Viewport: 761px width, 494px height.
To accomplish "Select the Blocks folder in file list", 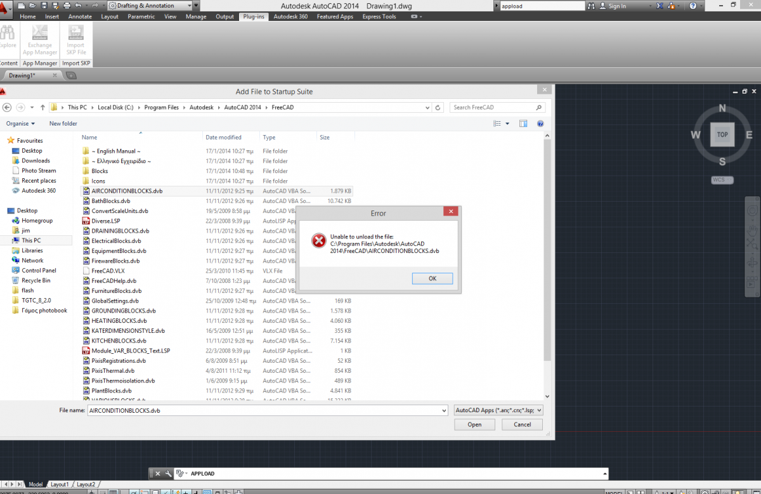I will coord(100,171).
